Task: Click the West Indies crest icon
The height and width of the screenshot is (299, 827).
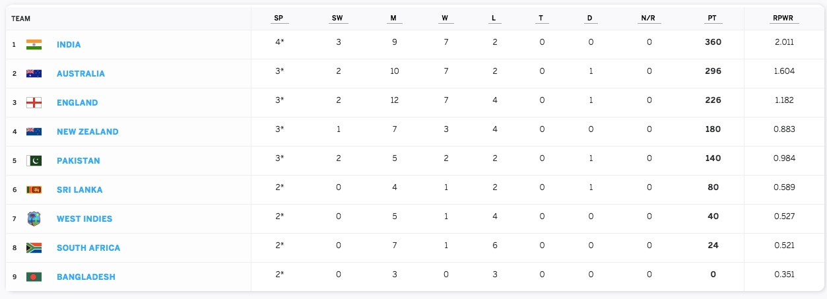Action: pyautogui.click(x=34, y=218)
